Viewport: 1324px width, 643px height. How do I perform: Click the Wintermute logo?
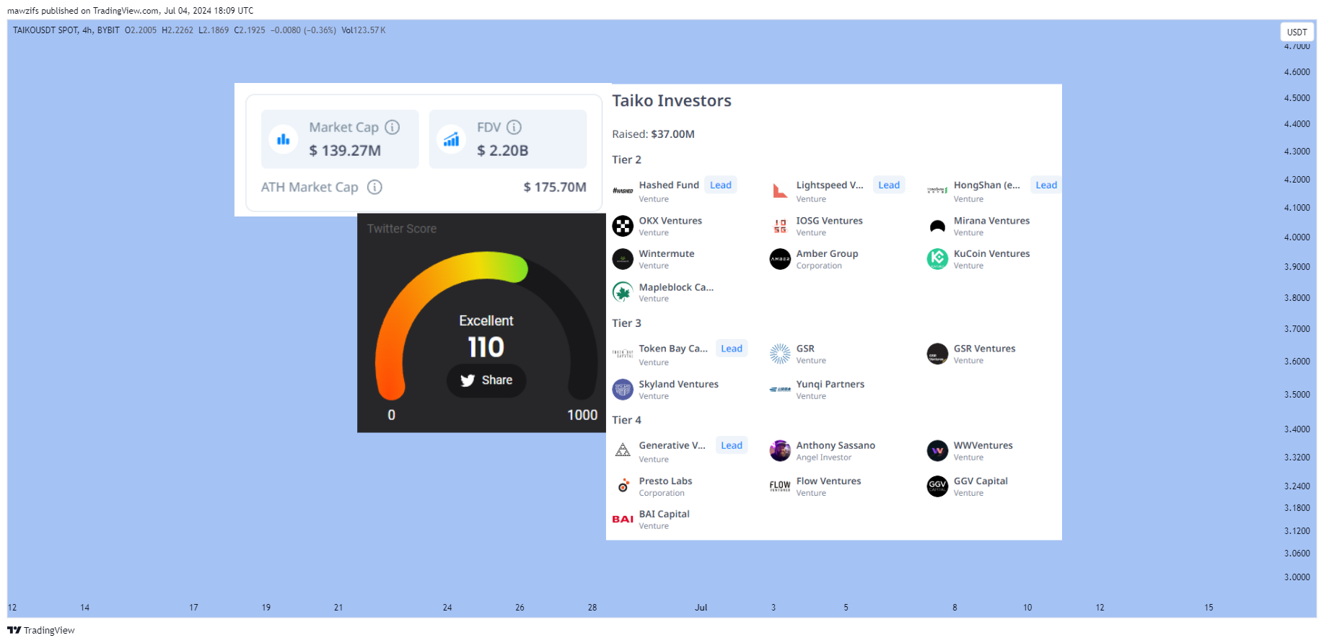(x=623, y=259)
